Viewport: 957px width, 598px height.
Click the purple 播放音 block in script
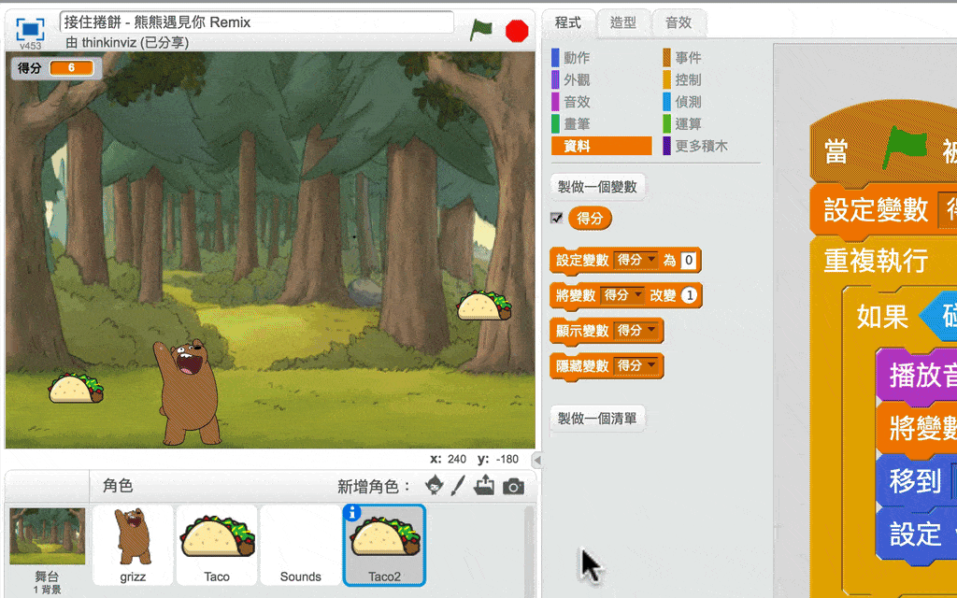(918, 375)
